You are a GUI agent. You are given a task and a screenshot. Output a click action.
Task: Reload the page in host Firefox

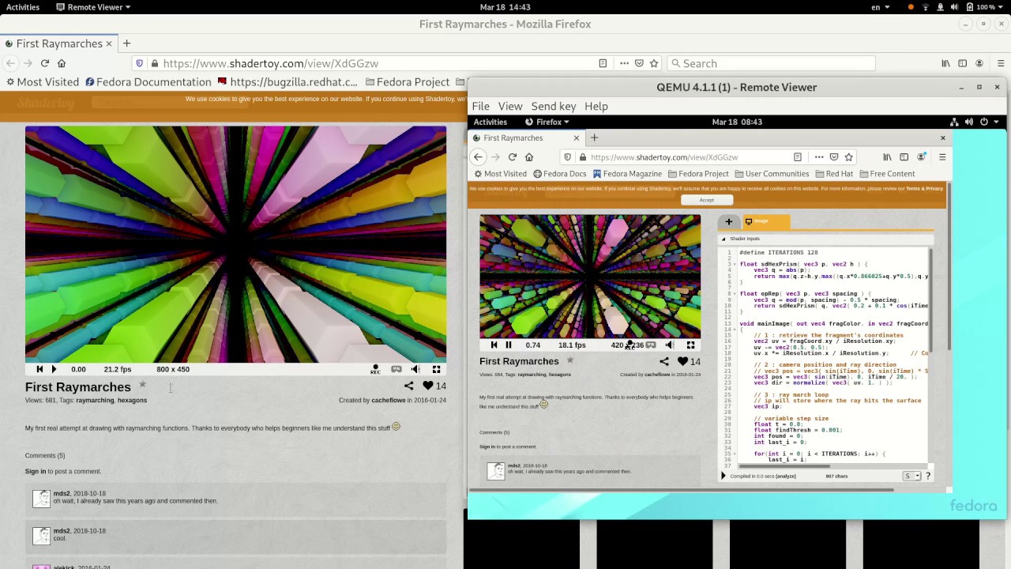coord(44,63)
